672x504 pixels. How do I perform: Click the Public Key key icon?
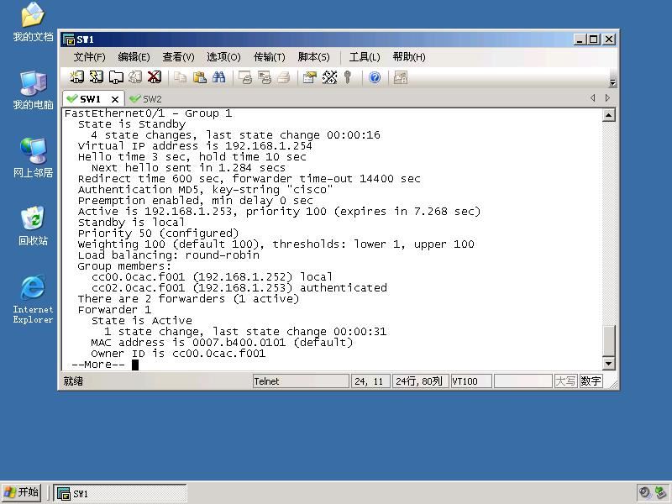(x=348, y=77)
